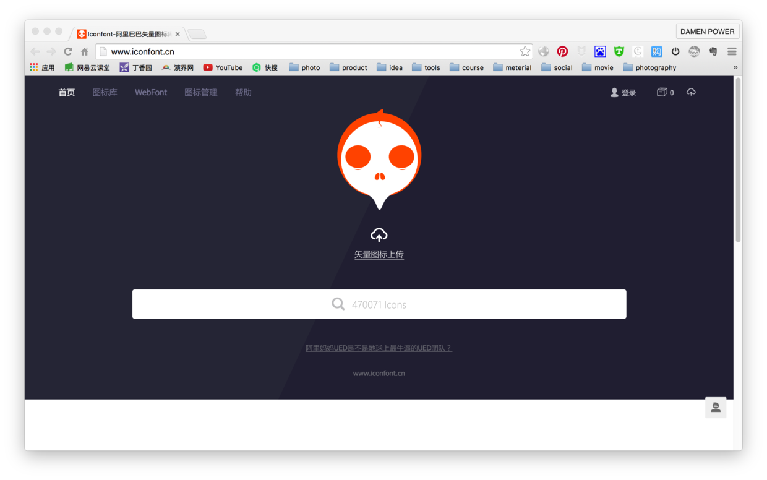This screenshot has height=480, width=767.
Task: Expand the photography bookmark folder
Action: click(649, 67)
